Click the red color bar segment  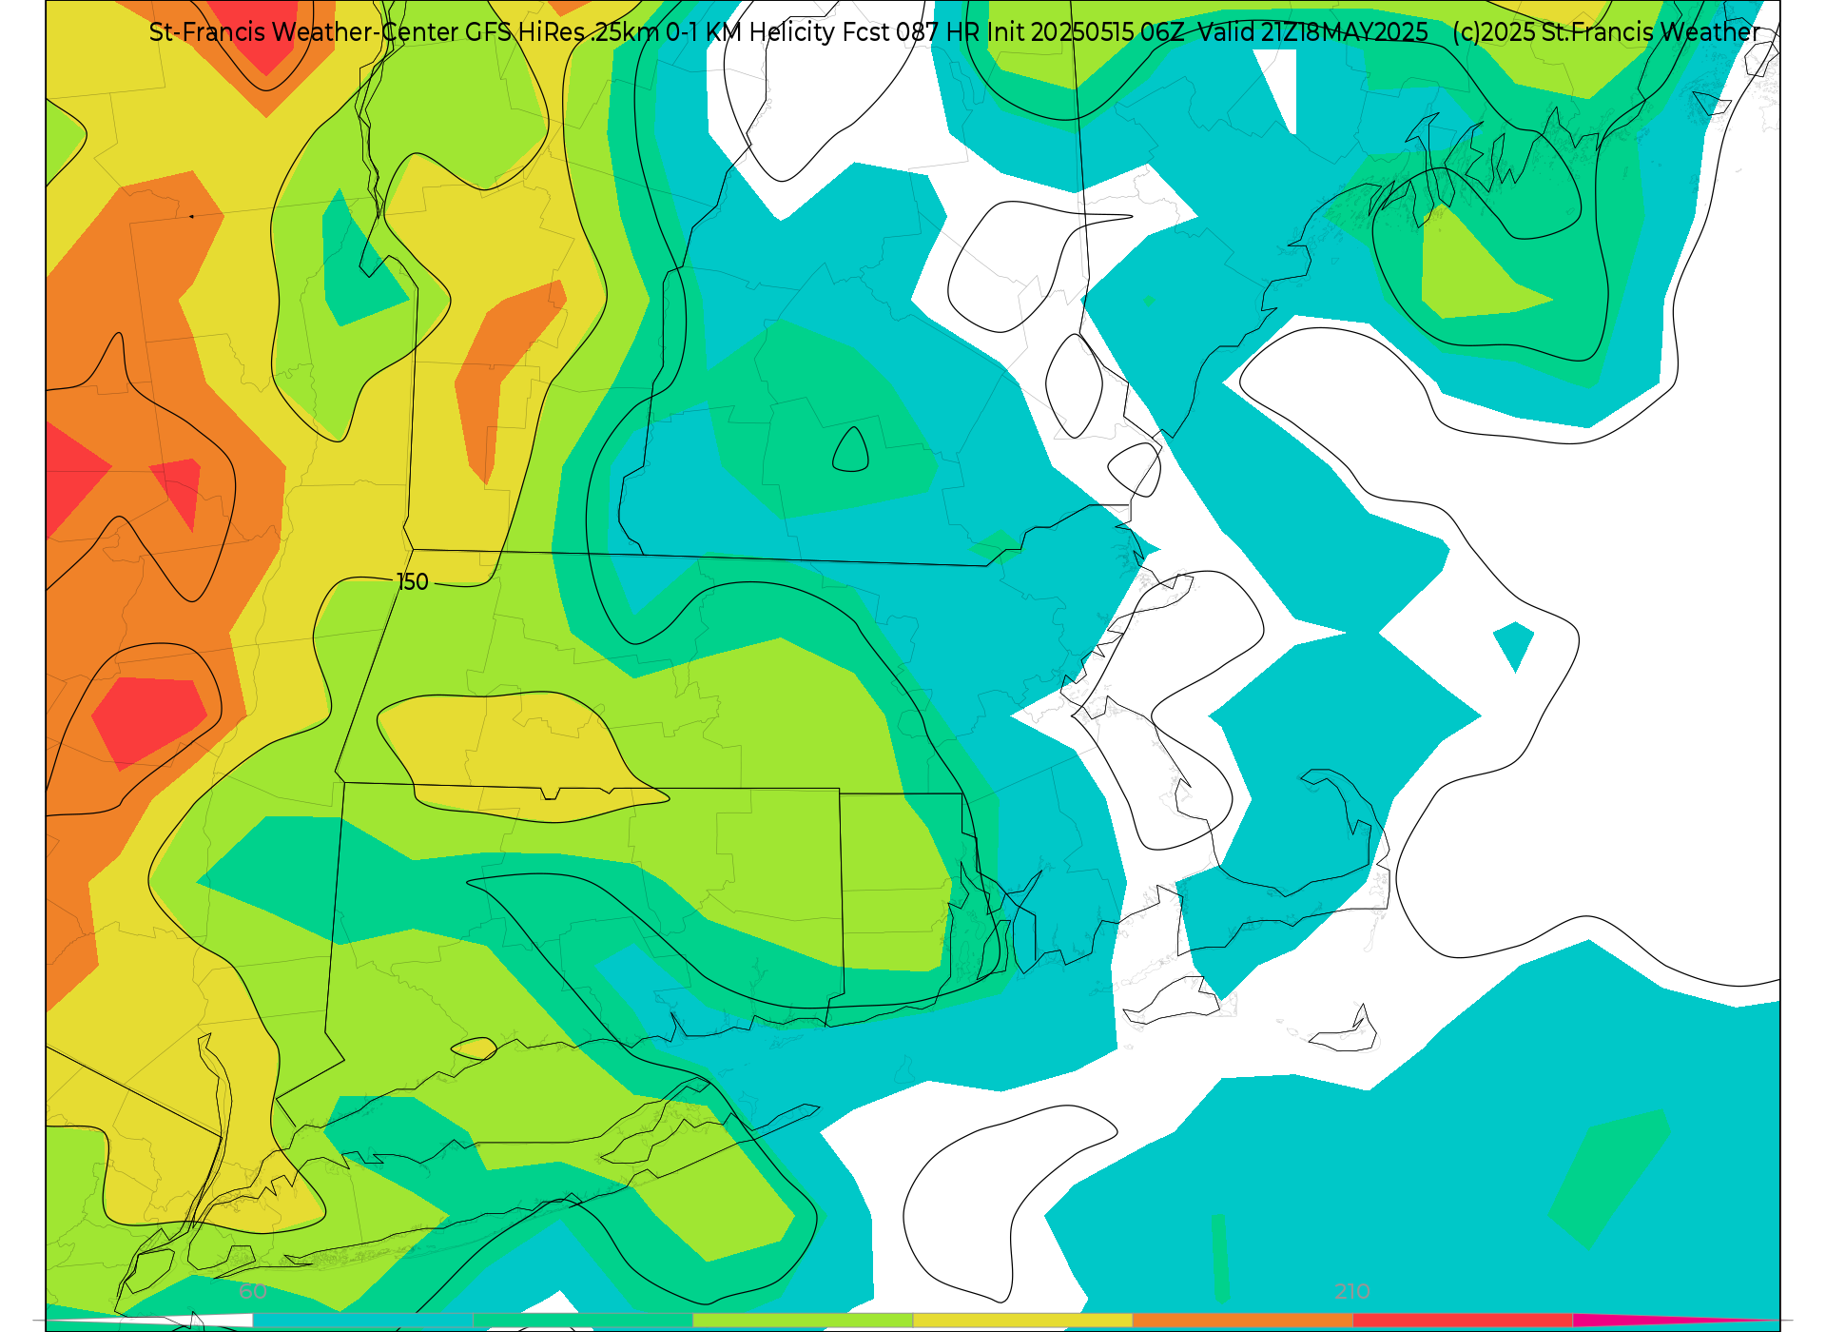coord(1461,1321)
